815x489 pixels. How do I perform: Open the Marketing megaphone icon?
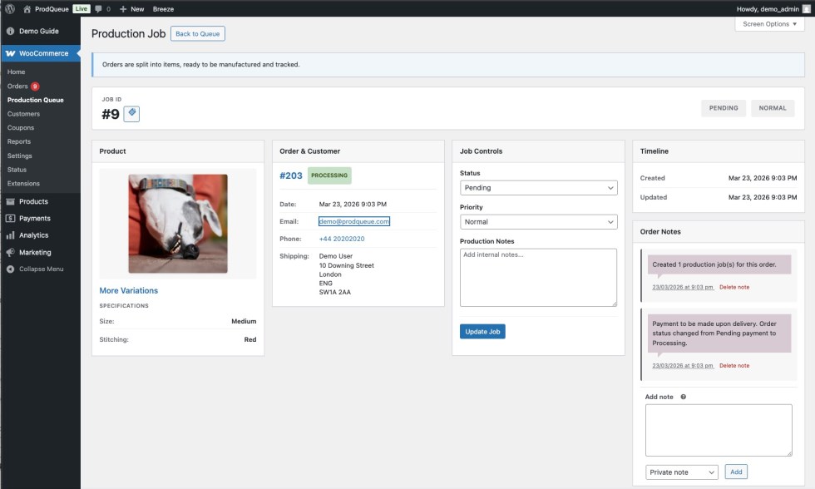click(x=10, y=252)
